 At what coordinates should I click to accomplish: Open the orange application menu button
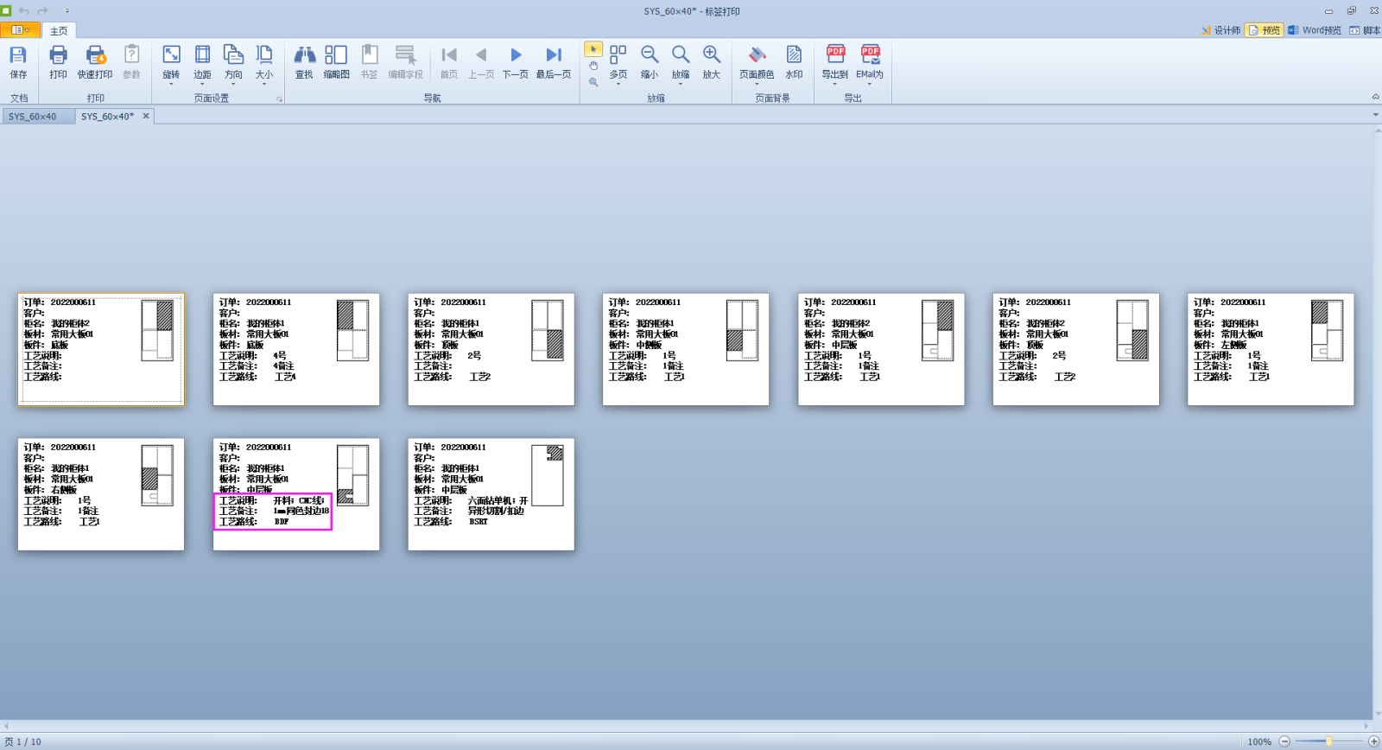pyautogui.click(x=20, y=30)
